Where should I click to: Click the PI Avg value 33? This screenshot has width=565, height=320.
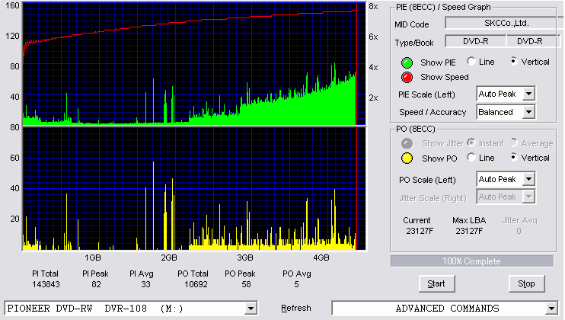(x=145, y=284)
